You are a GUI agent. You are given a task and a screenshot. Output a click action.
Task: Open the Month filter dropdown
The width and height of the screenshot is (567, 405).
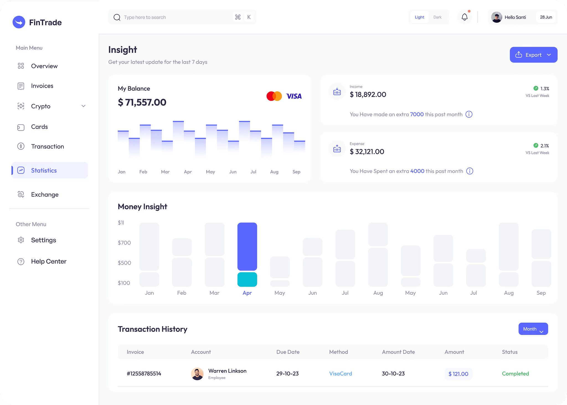tap(533, 329)
